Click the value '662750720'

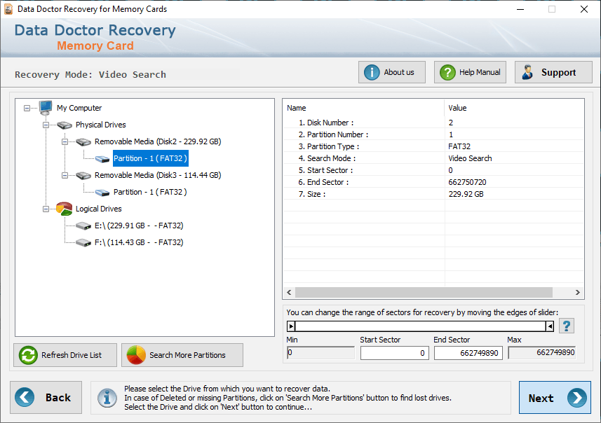tap(467, 182)
